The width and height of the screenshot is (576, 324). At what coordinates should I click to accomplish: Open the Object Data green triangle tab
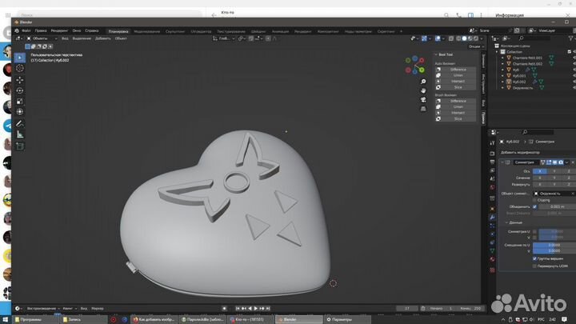[492, 251]
